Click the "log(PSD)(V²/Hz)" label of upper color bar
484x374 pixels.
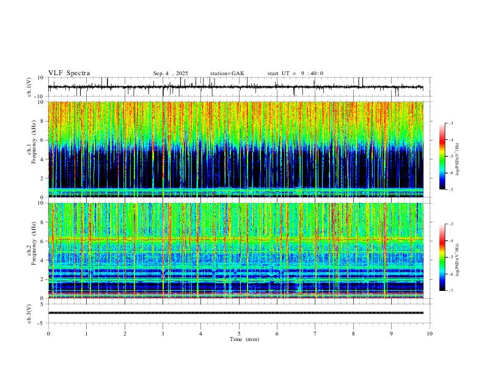pos(457,159)
